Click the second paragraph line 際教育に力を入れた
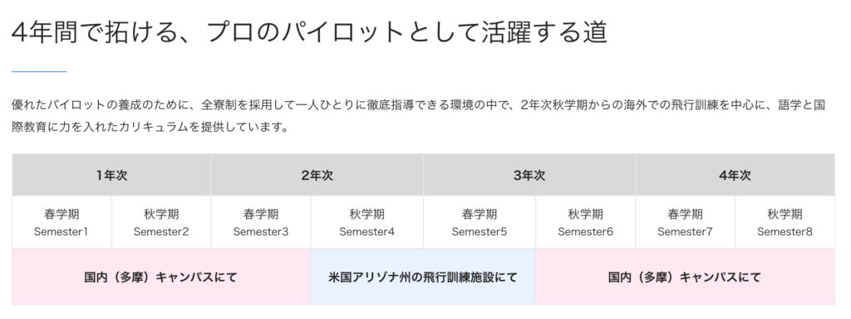 (x=150, y=128)
